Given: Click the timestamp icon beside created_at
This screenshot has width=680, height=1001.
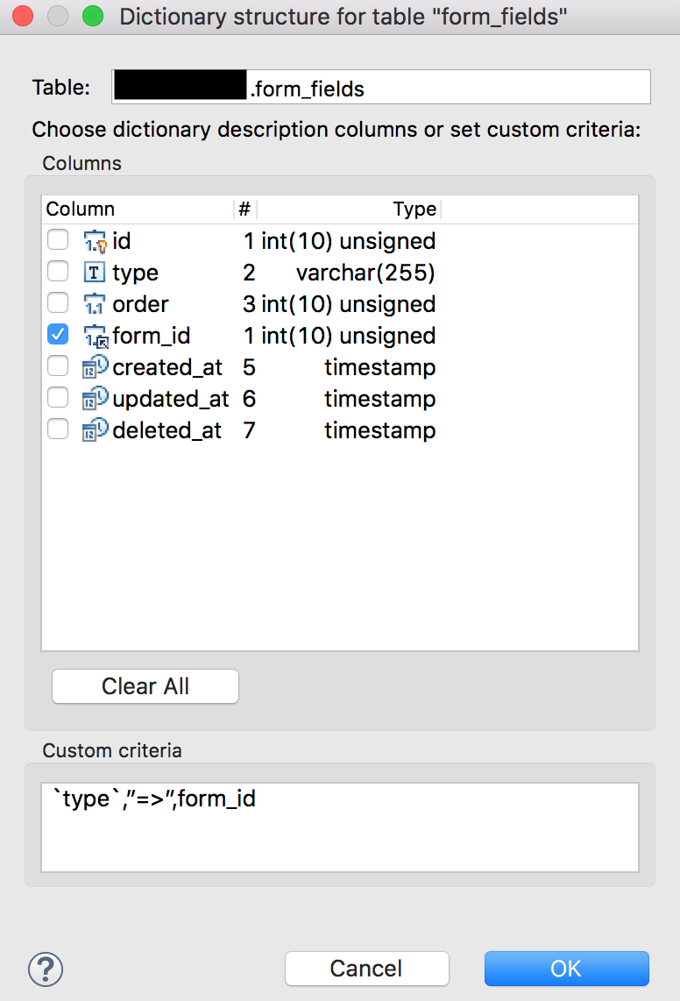Looking at the screenshot, I should (x=96, y=367).
